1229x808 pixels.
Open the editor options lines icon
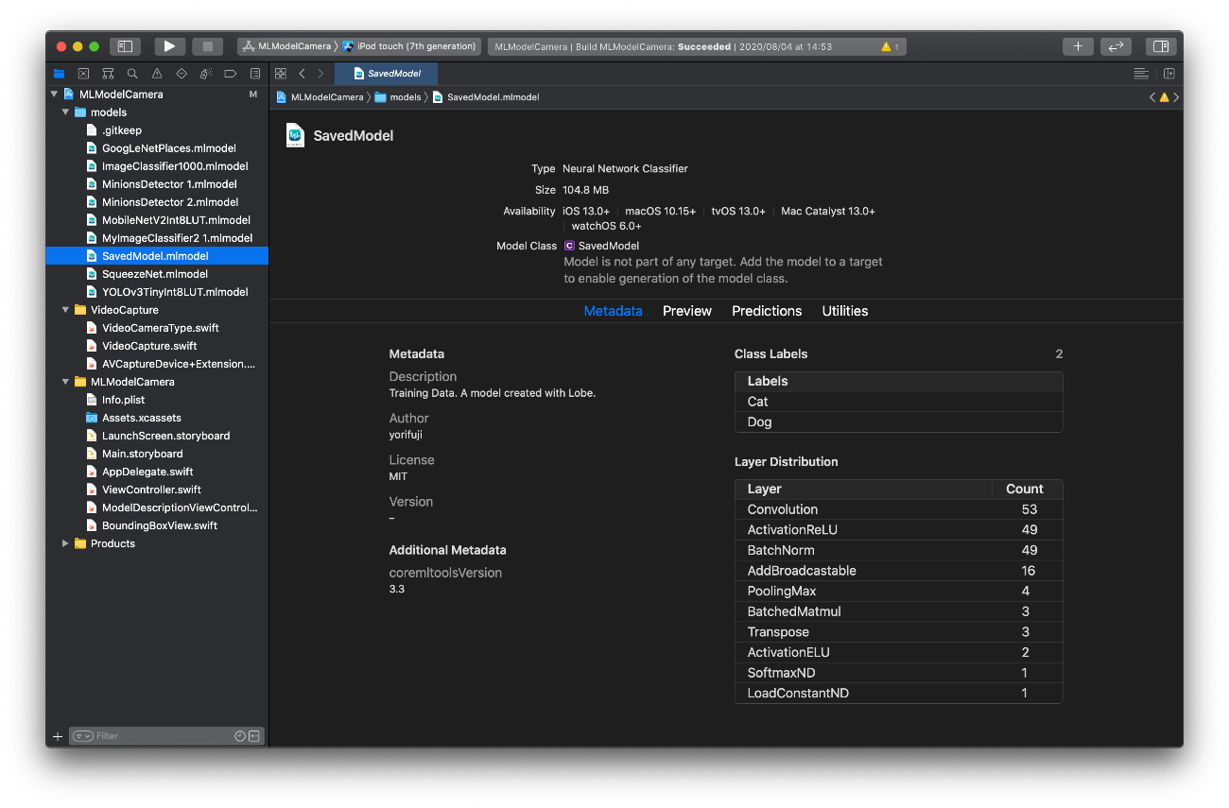coord(1141,74)
